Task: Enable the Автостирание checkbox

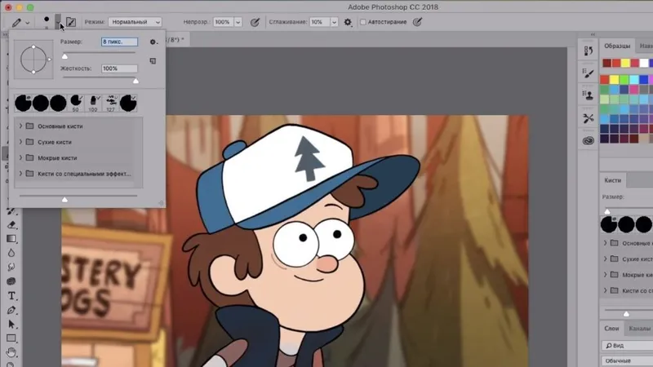Action: [363, 22]
